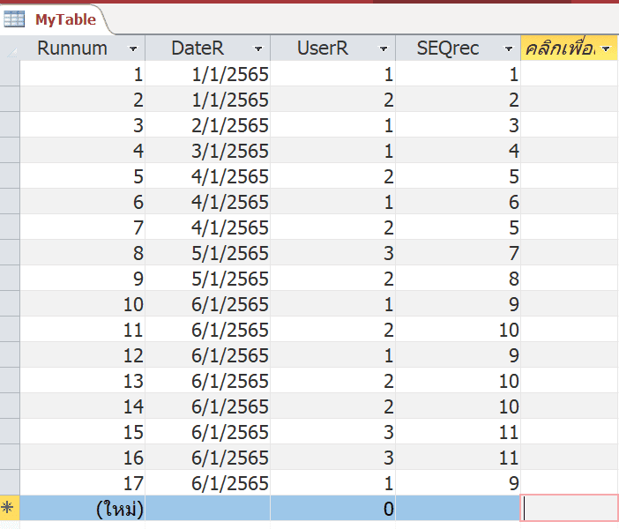619x529 pixels.
Task: Select the DateR column header
Action: 207,48
